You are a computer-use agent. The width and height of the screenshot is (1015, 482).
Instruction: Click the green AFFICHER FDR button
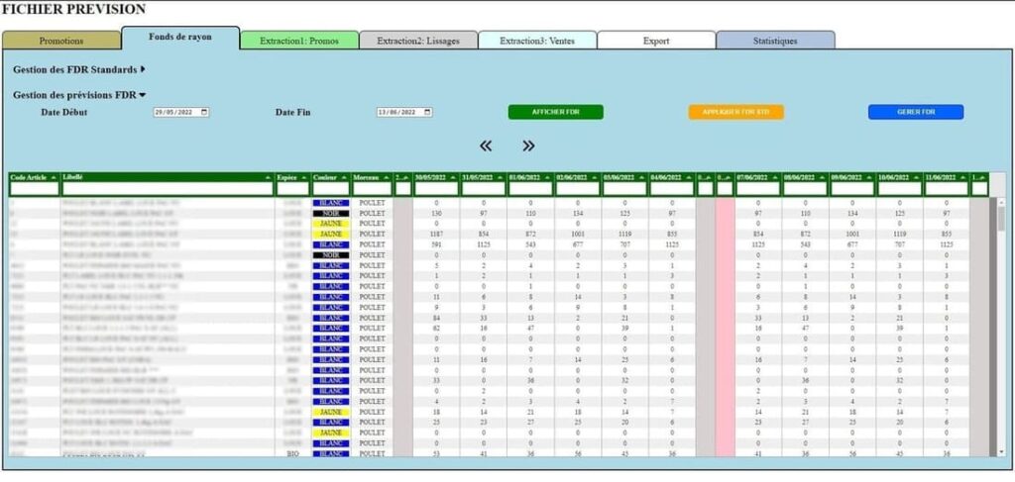pyautogui.click(x=555, y=113)
